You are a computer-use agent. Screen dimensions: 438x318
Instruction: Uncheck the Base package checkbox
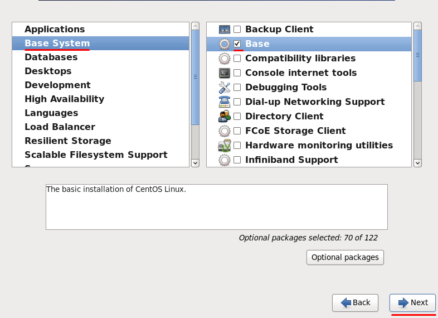click(x=237, y=44)
